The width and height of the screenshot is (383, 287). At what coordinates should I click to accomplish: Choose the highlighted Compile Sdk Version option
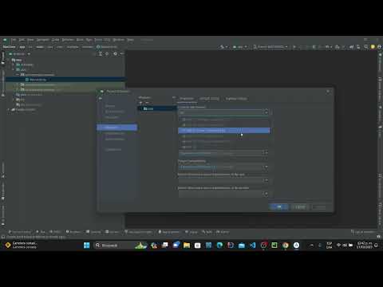click(x=224, y=131)
